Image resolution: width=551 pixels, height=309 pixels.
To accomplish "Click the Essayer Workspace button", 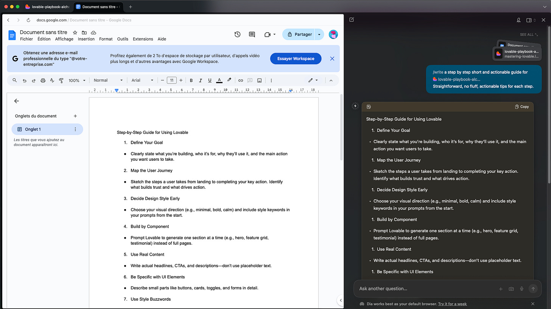I will pos(296,59).
